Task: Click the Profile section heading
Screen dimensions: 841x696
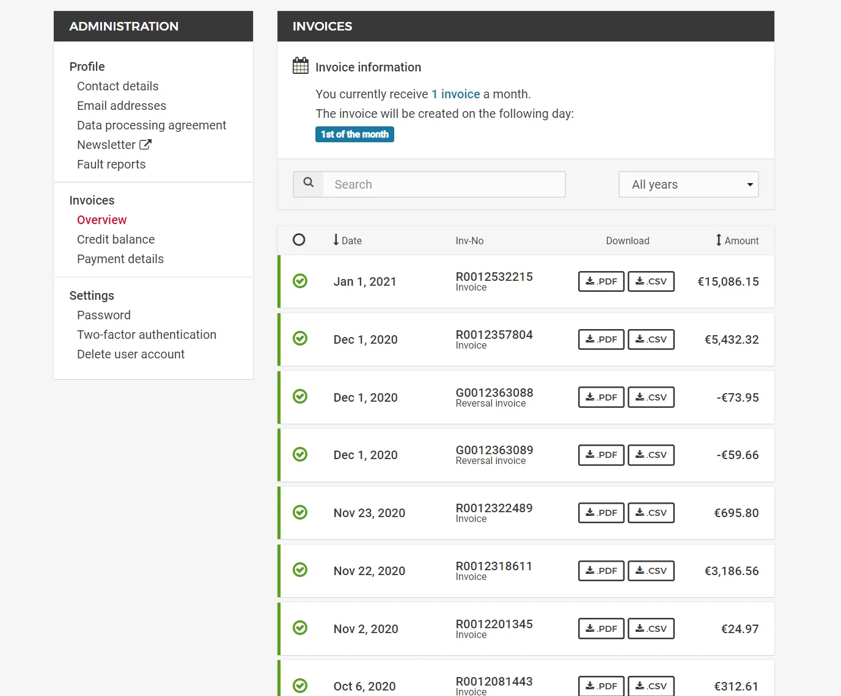Action: (x=87, y=67)
